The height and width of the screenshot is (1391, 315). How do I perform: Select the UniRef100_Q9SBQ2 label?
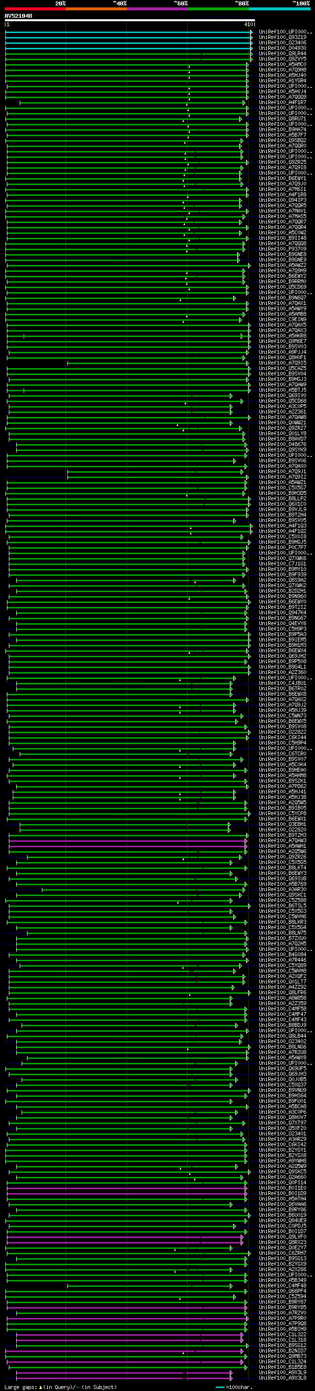283,141
